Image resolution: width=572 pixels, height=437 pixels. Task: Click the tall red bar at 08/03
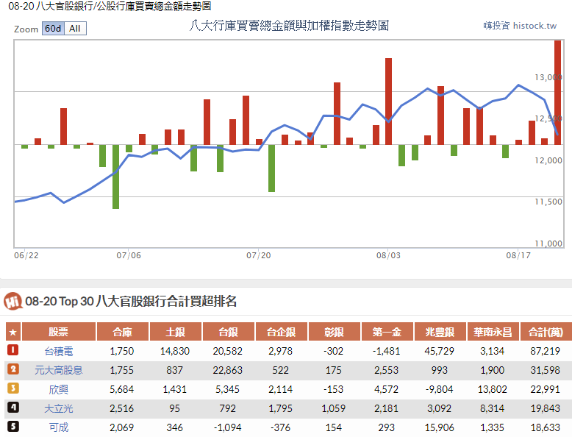tap(388, 102)
